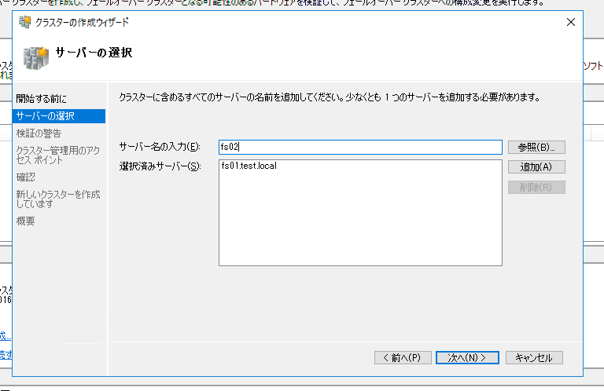Screen dimensions: 604x391
Task: Cancel the wizard with キャンセル button
Action: [534, 357]
